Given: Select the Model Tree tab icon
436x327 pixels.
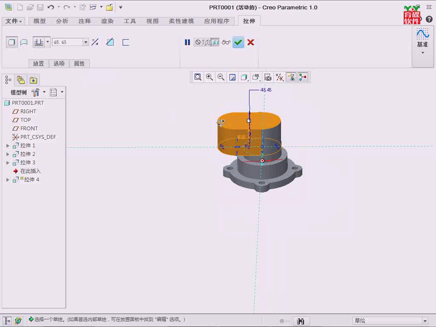Looking at the screenshot, I should pyautogui.click(x=8, y=80).
